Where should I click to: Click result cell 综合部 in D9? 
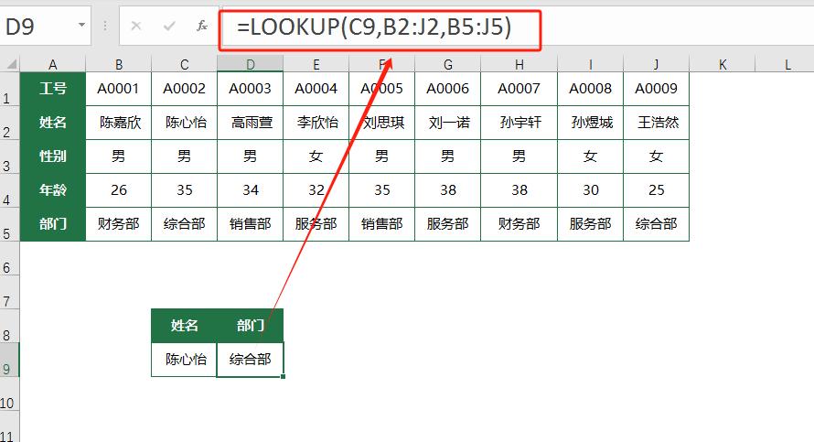coord(251,360)
